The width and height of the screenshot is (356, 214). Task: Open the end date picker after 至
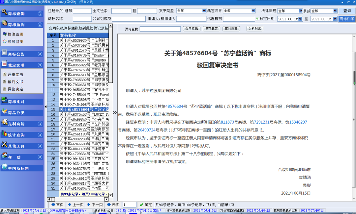tap(335, 19)
